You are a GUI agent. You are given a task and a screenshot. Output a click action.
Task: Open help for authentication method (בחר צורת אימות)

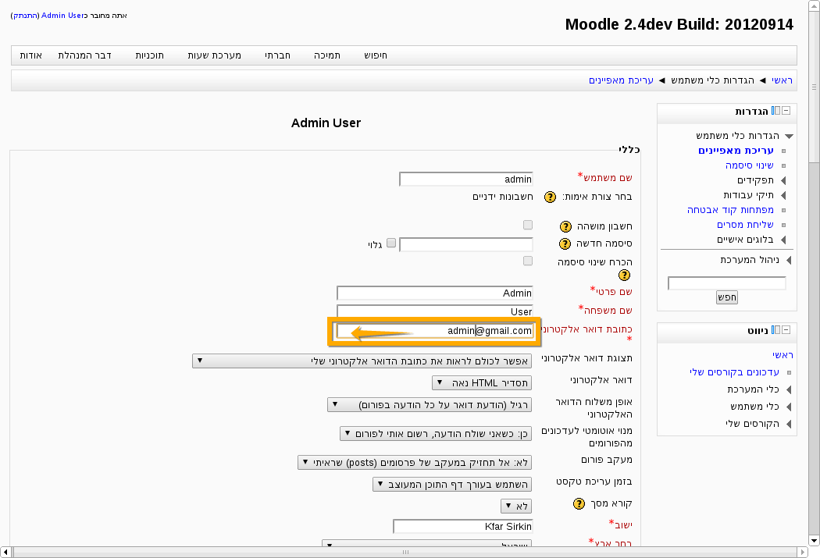(x=550, y=197)
